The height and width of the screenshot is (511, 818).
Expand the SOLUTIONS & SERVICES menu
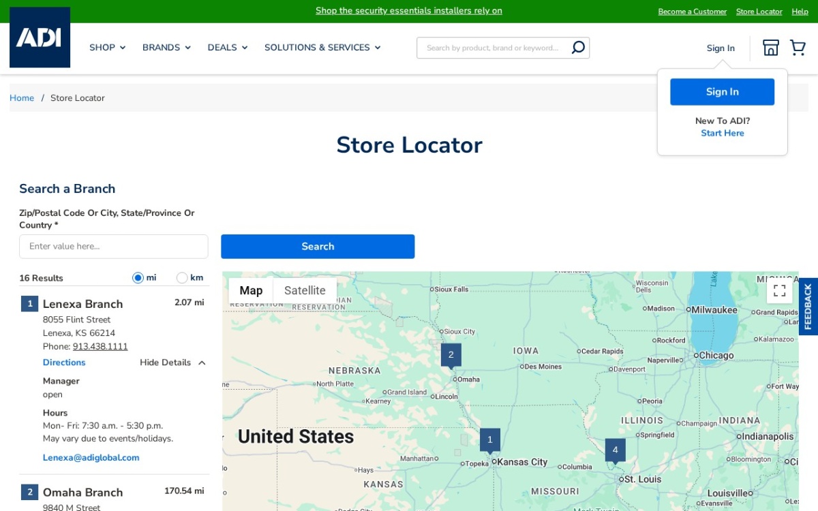coord(322,48)
